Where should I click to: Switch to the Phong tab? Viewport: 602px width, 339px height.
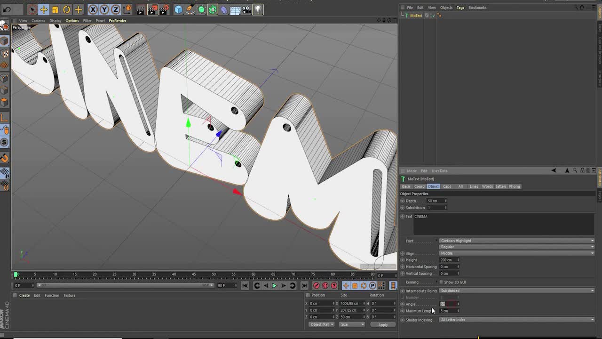[x=515, y=186]
